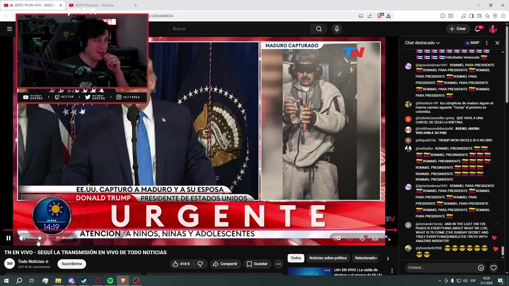This screenshot has width=509, height=286.
Task: Open more actions ellipsis under video
Action: 278,264
